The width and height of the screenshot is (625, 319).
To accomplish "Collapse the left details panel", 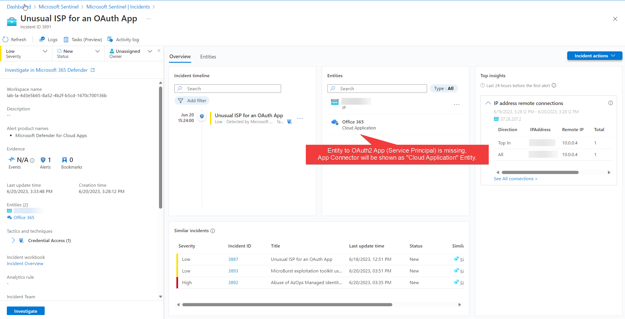I will (x=159, y=51).
